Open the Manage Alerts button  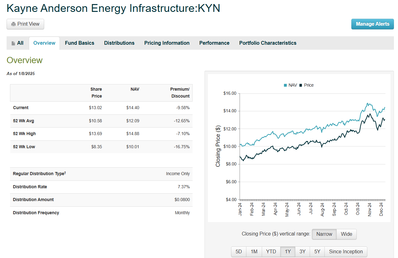coord(372,24)
